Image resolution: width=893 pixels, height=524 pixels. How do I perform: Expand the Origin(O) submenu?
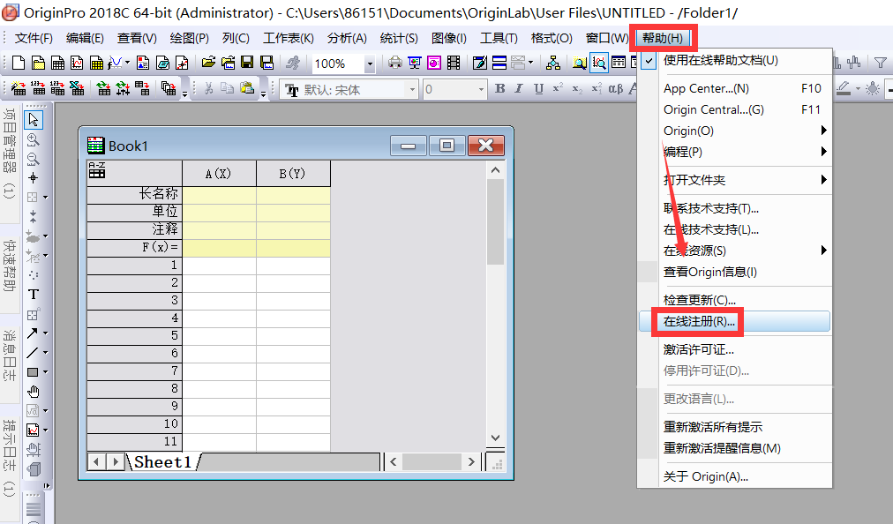pos(735,131)
